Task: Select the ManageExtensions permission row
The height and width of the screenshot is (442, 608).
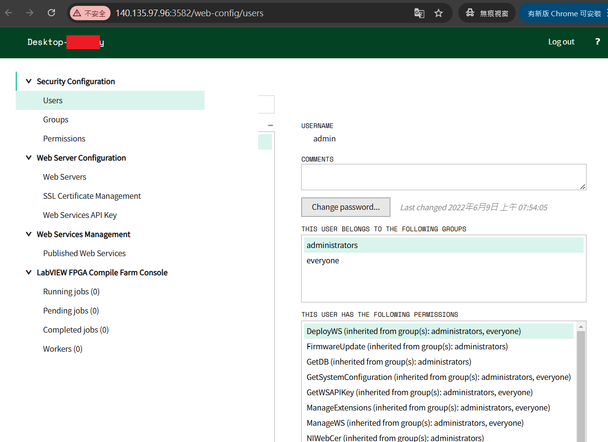Action: [x=438, y=408]
